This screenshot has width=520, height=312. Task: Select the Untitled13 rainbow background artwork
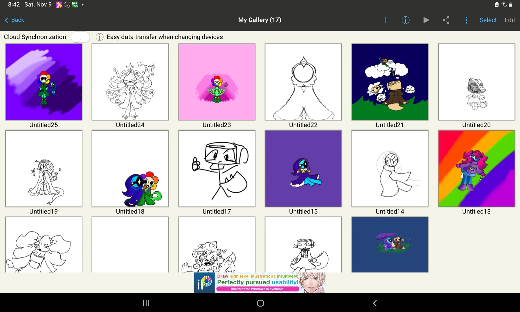(476, 168)
